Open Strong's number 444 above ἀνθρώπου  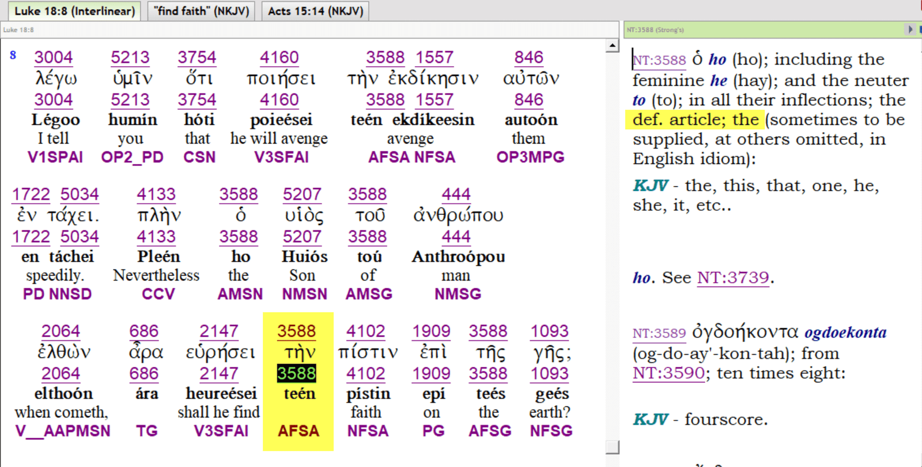tap(456, 195)
